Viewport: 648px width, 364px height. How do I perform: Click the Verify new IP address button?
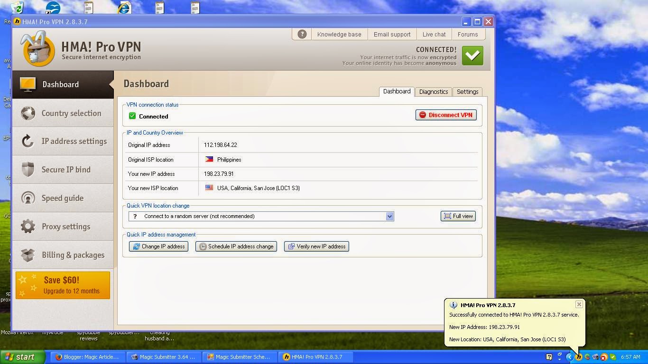click(316, 246)
